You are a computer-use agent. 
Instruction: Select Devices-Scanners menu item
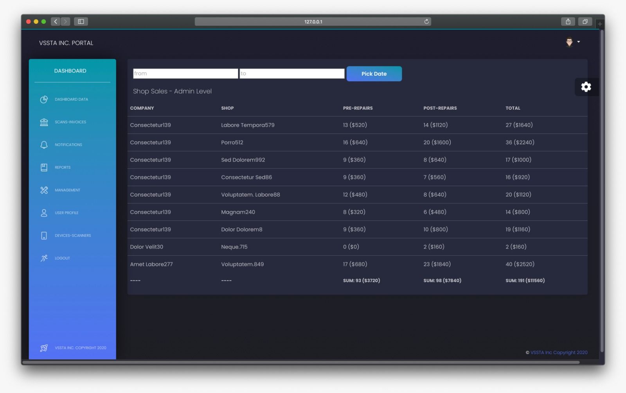pyautogui.click(x=73, y=236)
